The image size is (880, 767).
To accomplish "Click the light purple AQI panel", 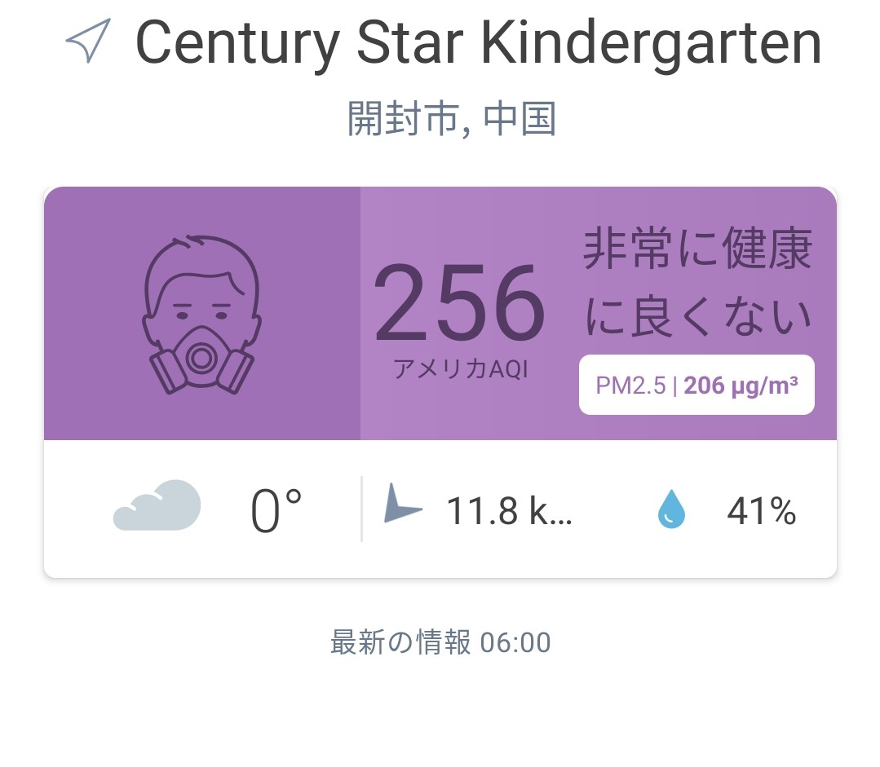I will (599, 313).
